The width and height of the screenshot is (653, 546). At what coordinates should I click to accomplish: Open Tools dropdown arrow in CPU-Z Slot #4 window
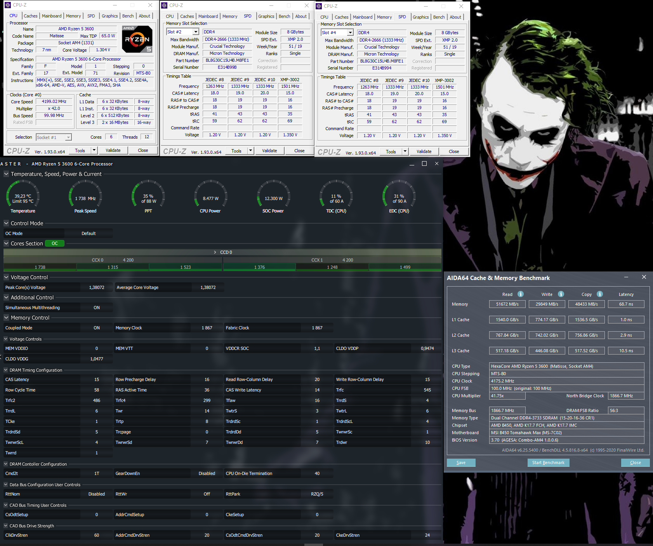405,151
